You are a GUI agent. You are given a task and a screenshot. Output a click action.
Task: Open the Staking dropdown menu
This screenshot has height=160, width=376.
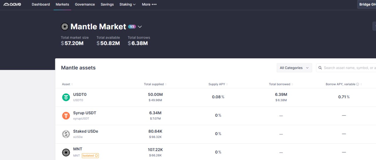(127, 4)
